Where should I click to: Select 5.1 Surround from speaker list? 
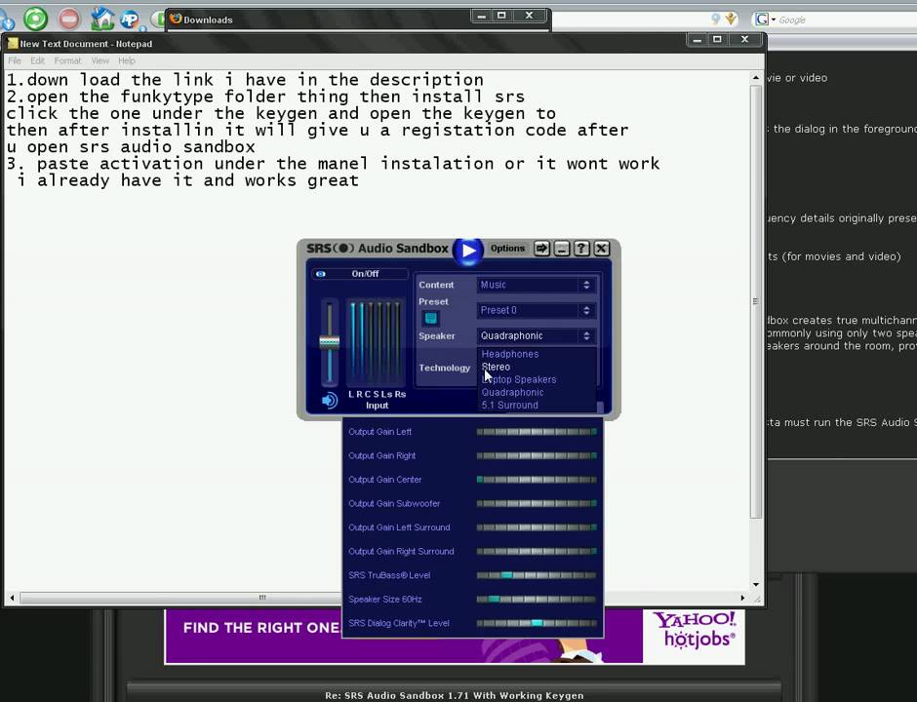coord(509,405)
